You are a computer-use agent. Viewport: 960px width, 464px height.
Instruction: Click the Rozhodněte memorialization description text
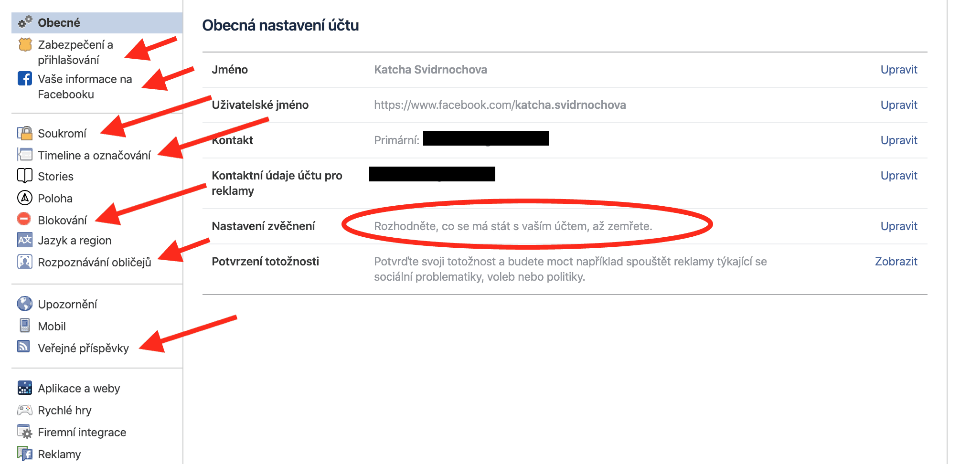[513, 226]
